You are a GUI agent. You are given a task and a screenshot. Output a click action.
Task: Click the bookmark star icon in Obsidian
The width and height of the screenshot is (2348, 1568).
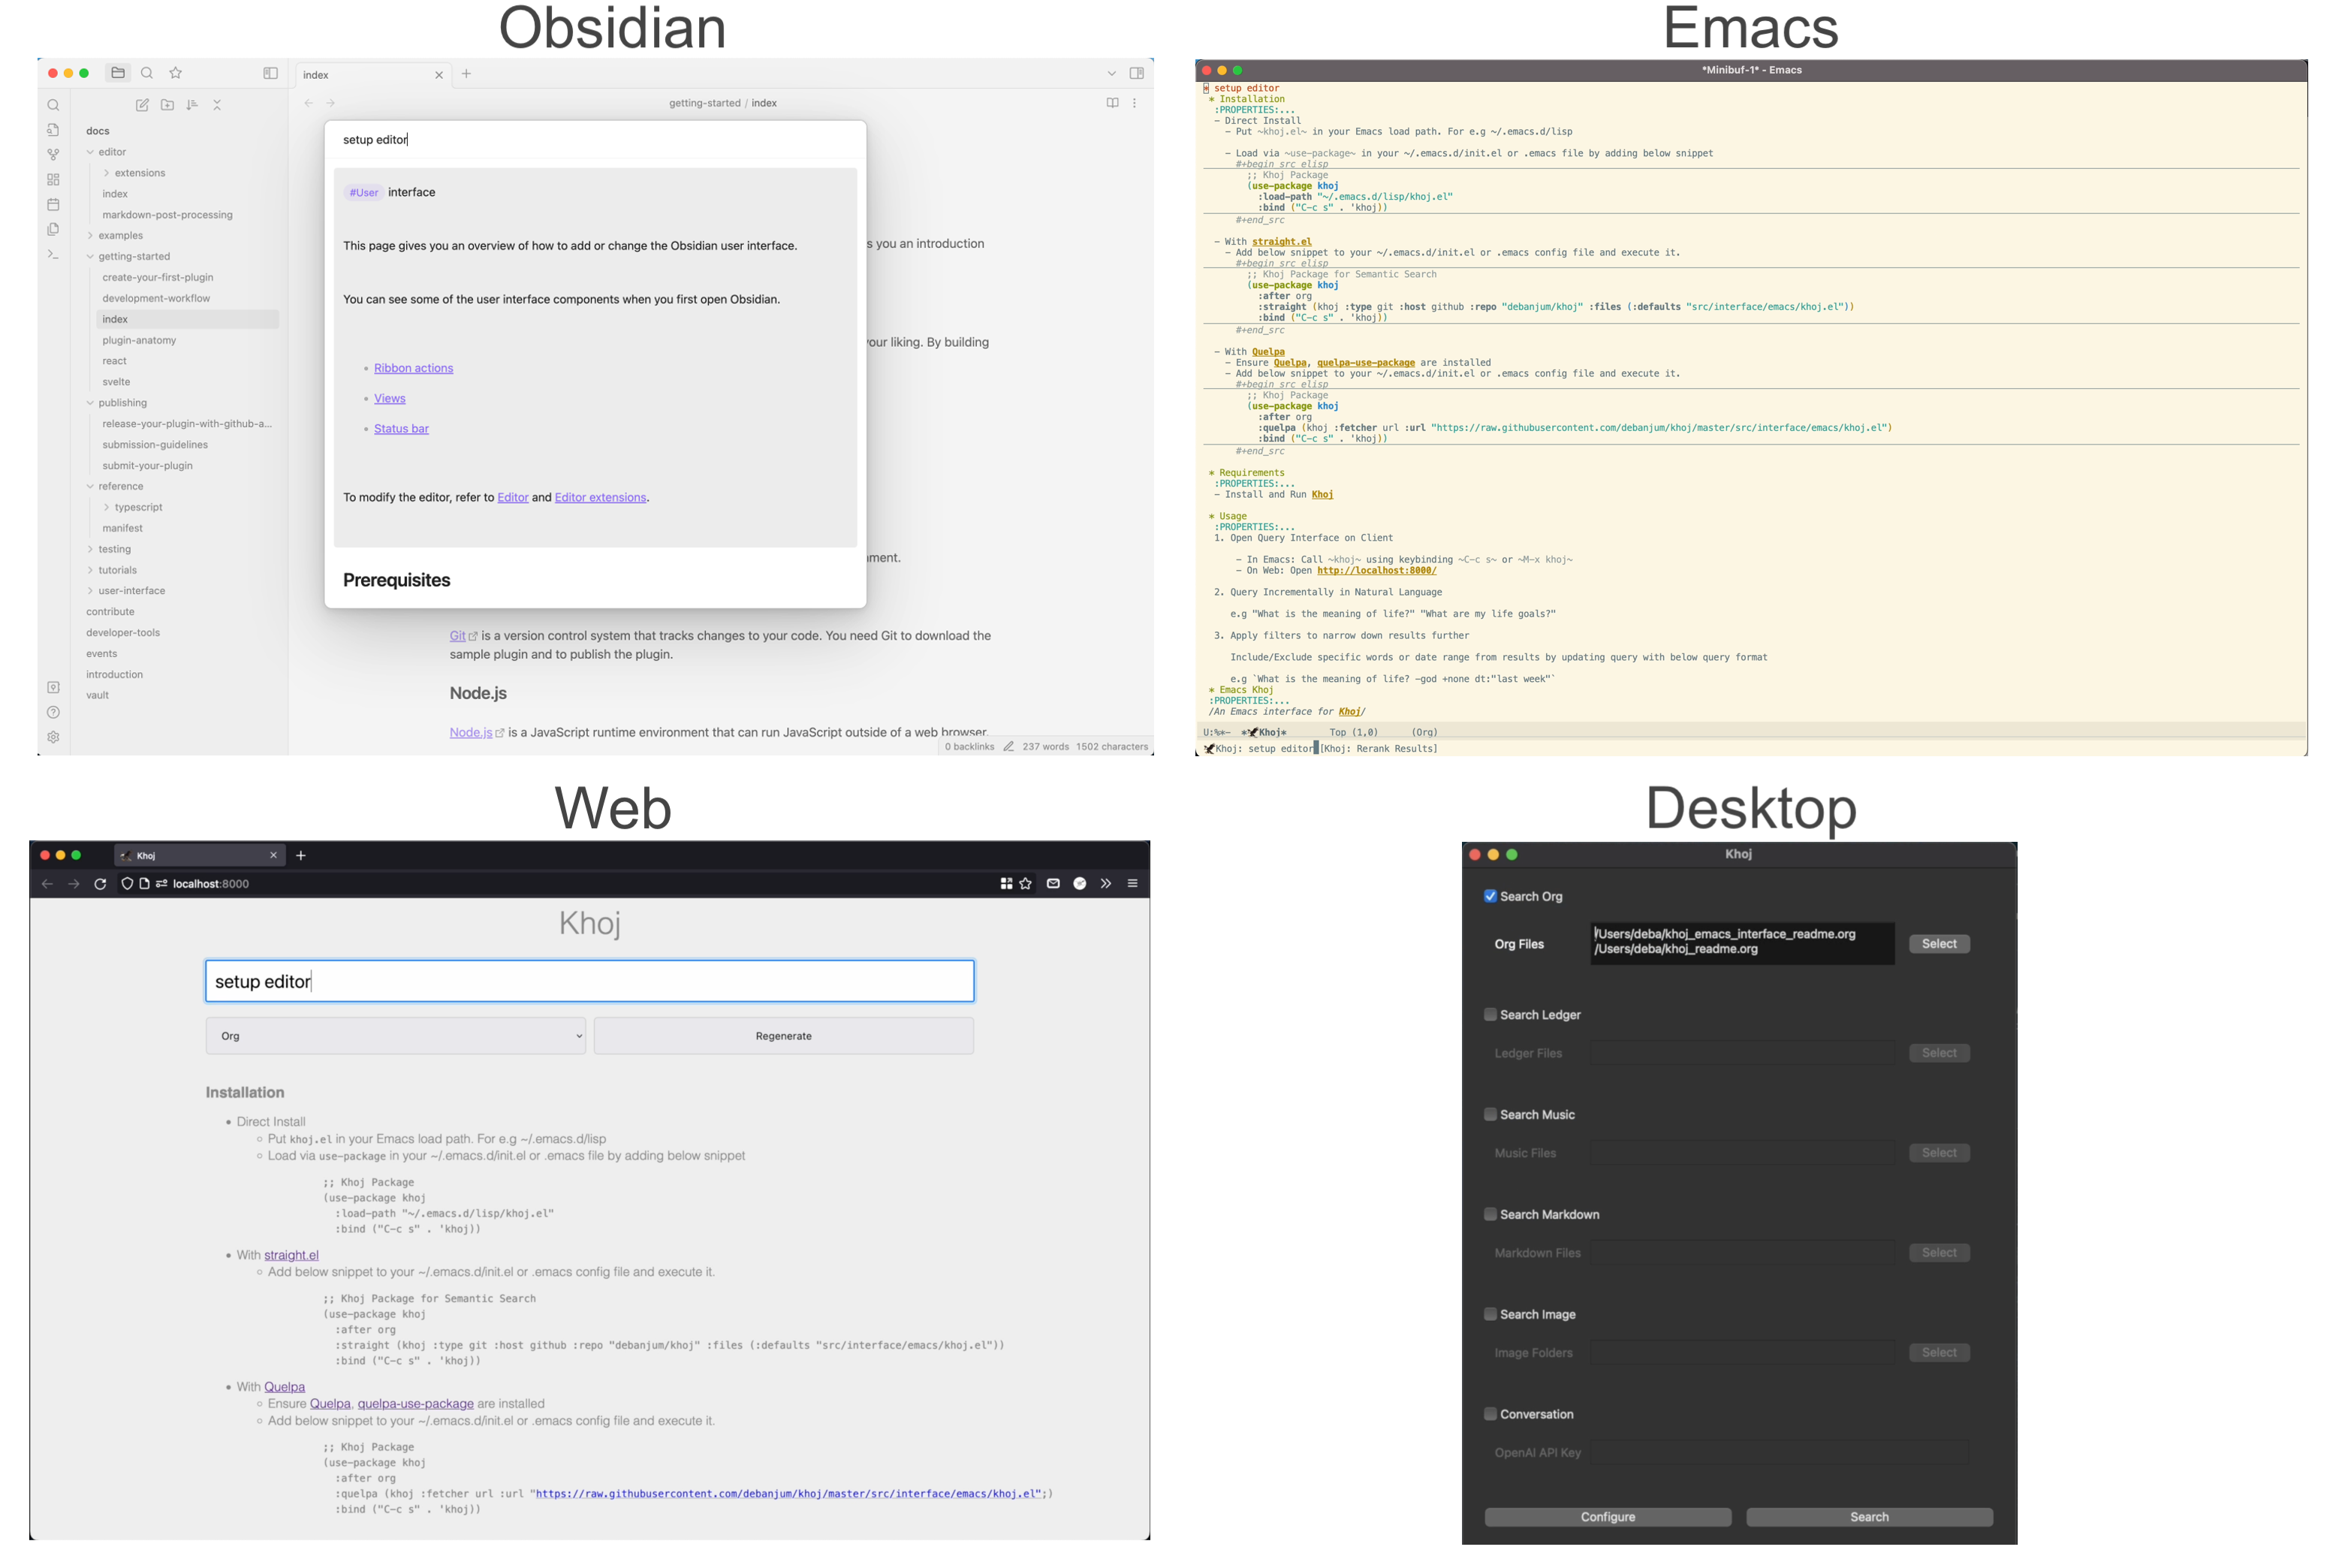(x=176, y=73)
